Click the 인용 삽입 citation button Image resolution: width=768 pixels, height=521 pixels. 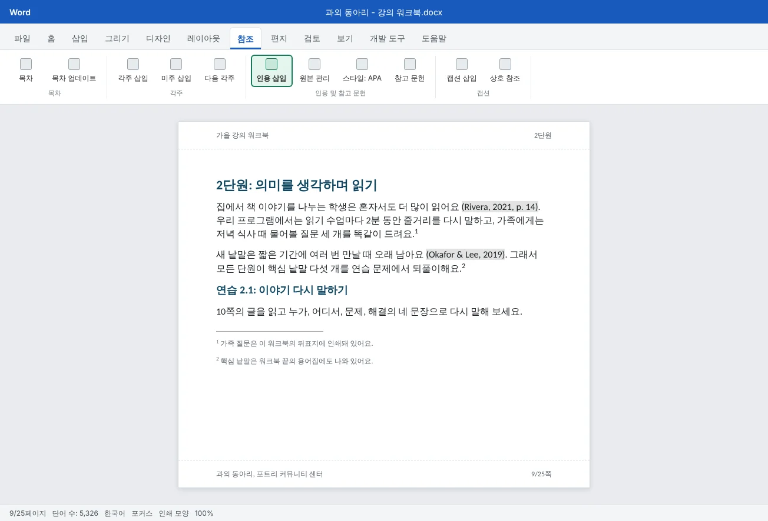[272, 71]
